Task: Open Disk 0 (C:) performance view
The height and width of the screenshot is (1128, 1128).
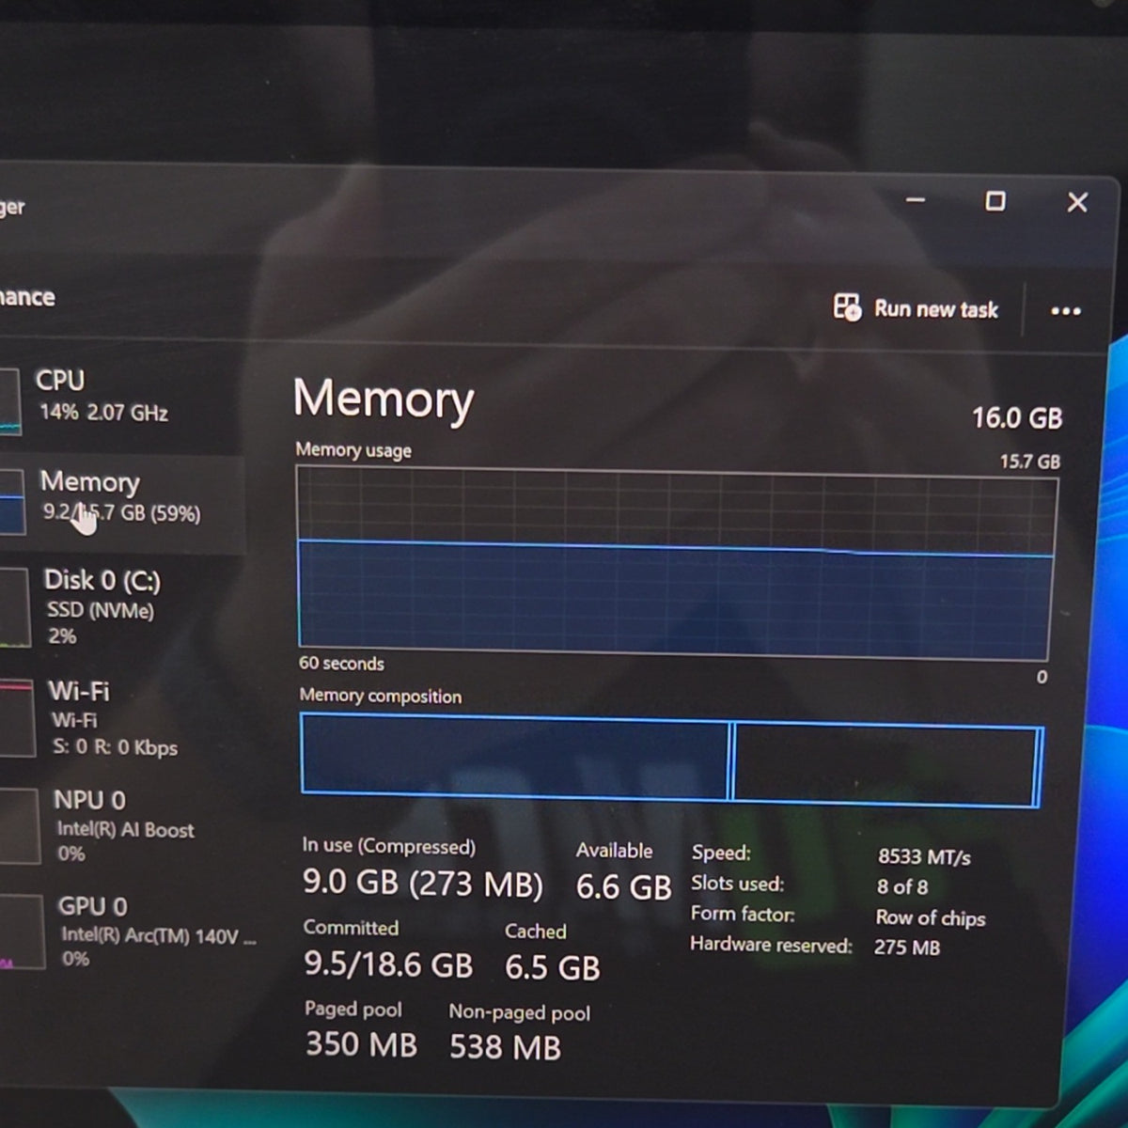Action: click(122, 607)
